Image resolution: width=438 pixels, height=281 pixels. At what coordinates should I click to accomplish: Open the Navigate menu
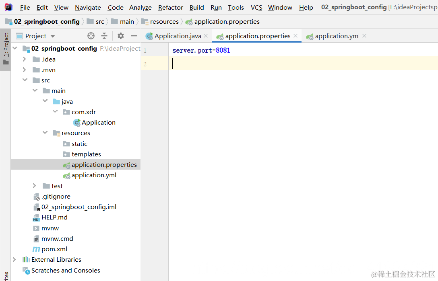point(88,7)
